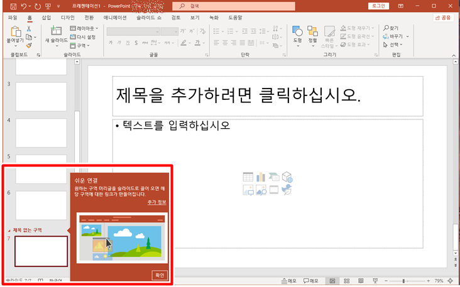This screenshot has width=460, height=287.
Task: Open the 도움말 help tab
Action: 235,18
